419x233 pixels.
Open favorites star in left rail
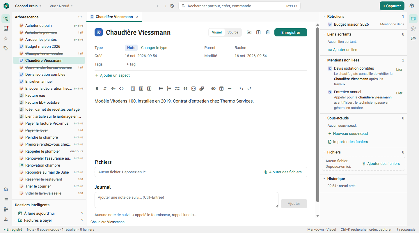(x=6, y=38)
